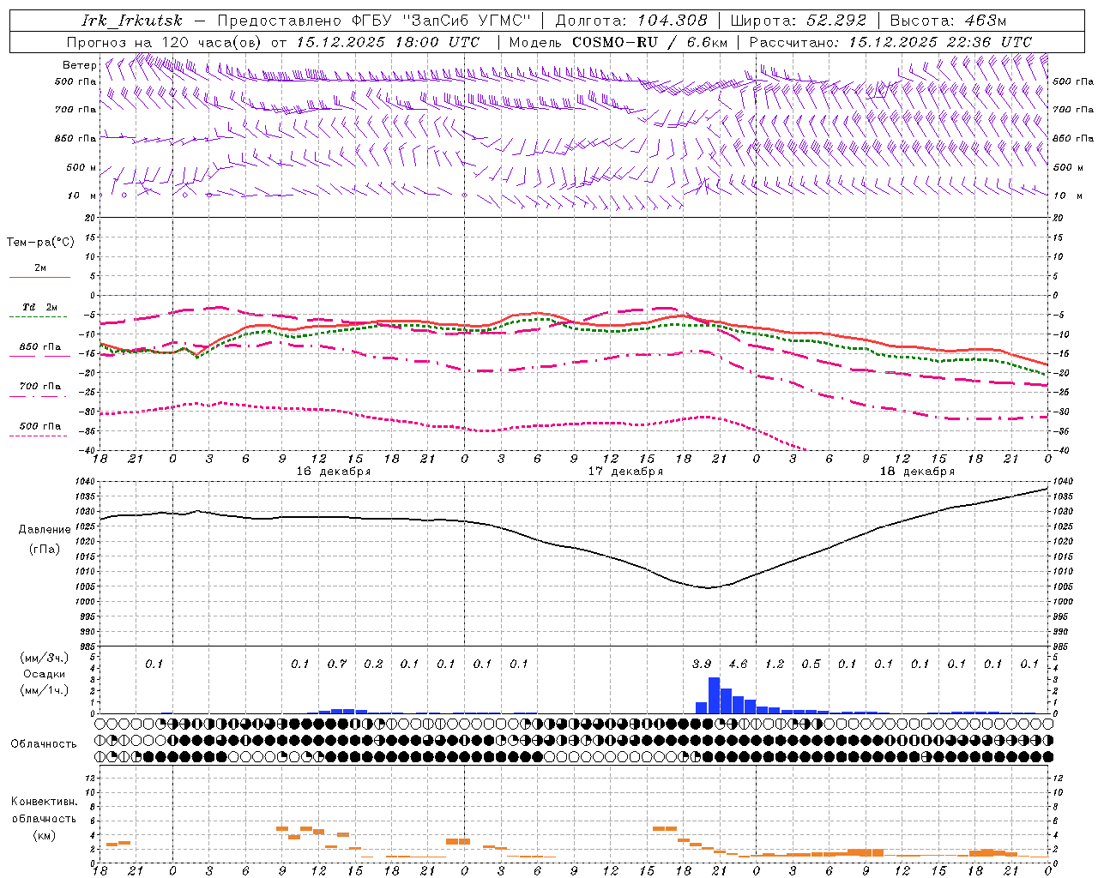Click the 'Тем-ра(°C)' temperature panel label
1098x878 pixels.
point(40,243)
